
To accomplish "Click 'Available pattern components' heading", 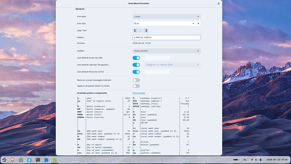I will tap(92, 93).
